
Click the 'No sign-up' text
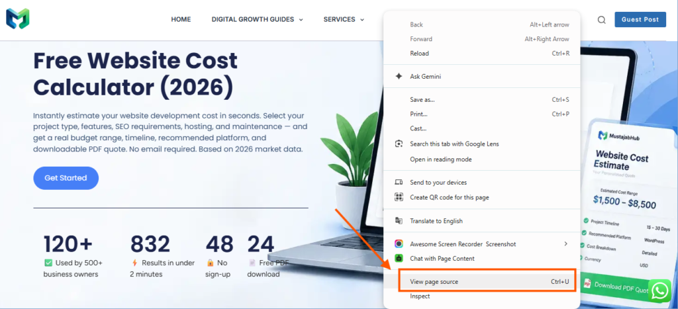(218, 269)
